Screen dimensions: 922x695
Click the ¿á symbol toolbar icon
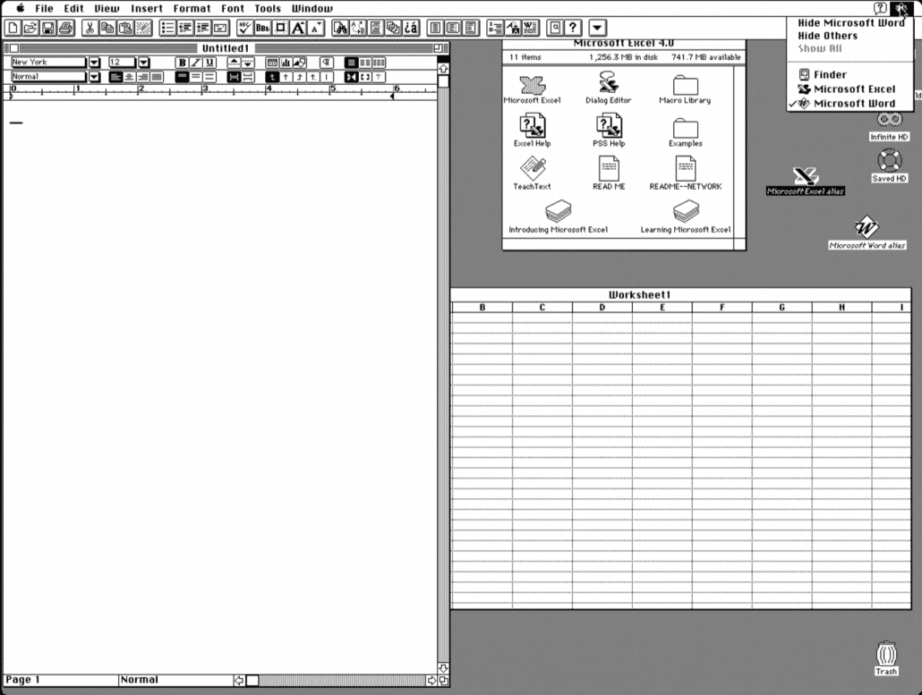[x=411, y=28]
